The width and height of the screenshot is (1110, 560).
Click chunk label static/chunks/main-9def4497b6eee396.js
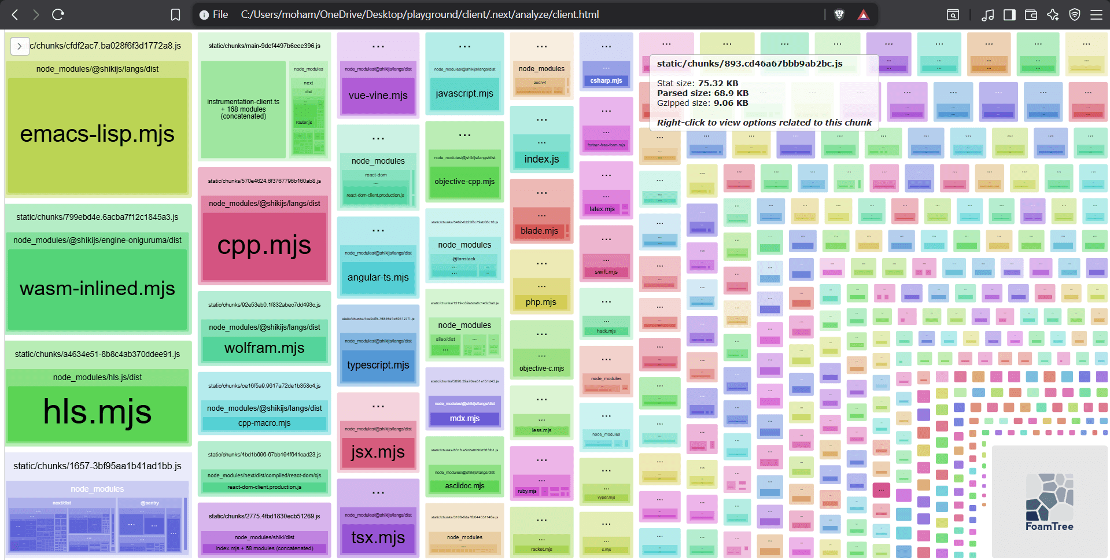pos(264,46)
